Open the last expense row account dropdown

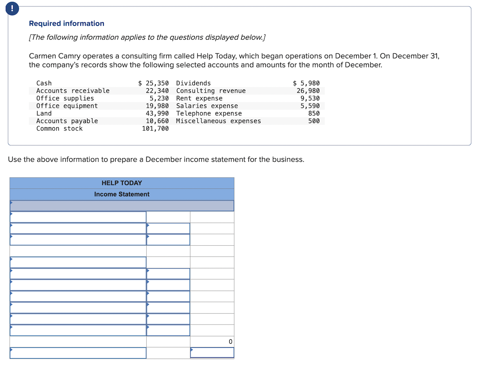pos(77,330)
